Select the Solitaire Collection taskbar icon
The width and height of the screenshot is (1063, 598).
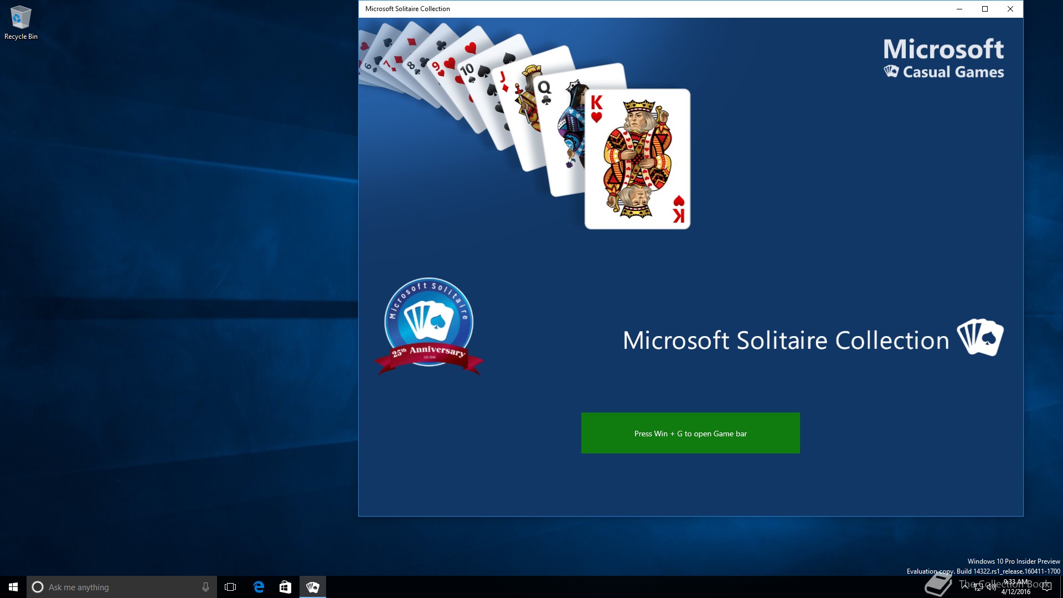tap(313, 587)
